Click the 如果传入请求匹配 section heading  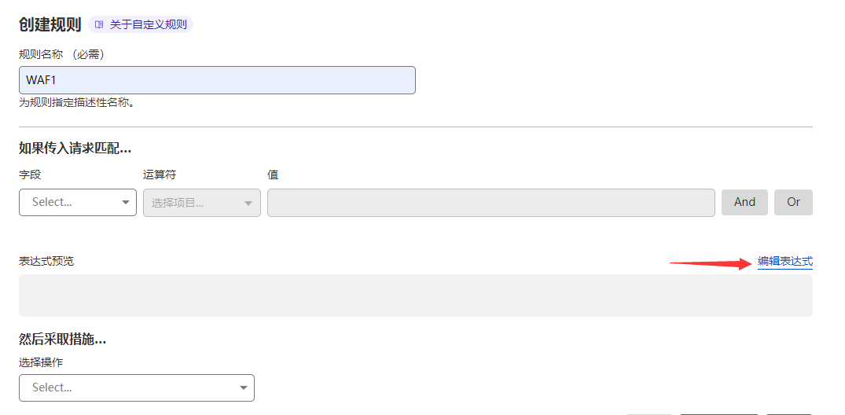75,148
